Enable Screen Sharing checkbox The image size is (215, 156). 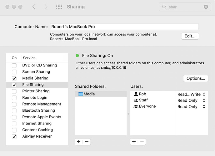14,72
